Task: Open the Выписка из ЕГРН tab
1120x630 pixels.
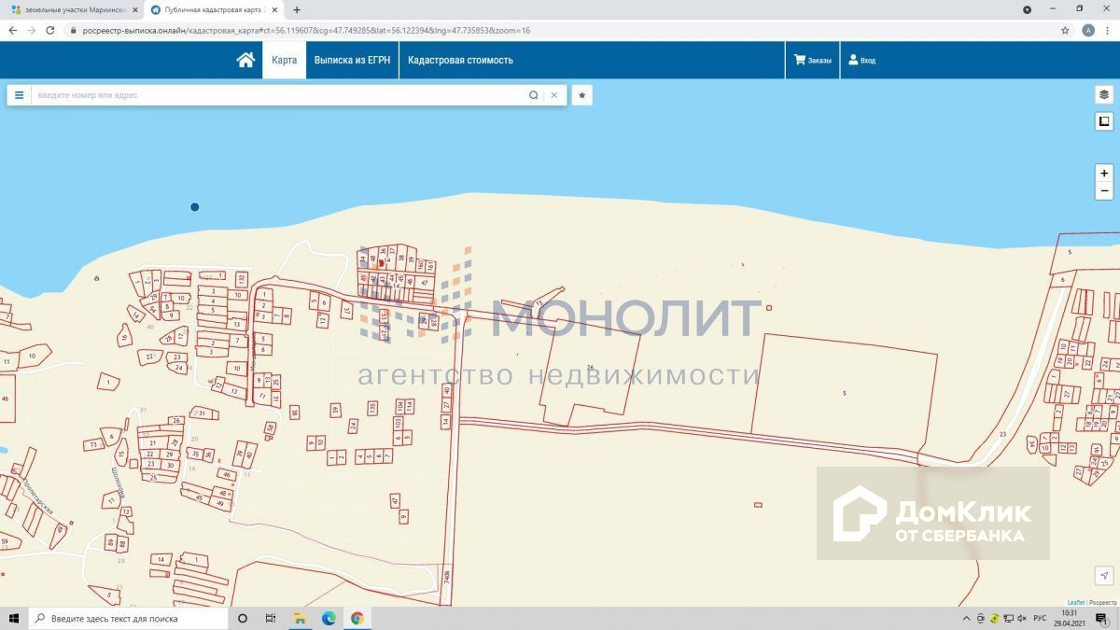Action: [x=352, y=60]
